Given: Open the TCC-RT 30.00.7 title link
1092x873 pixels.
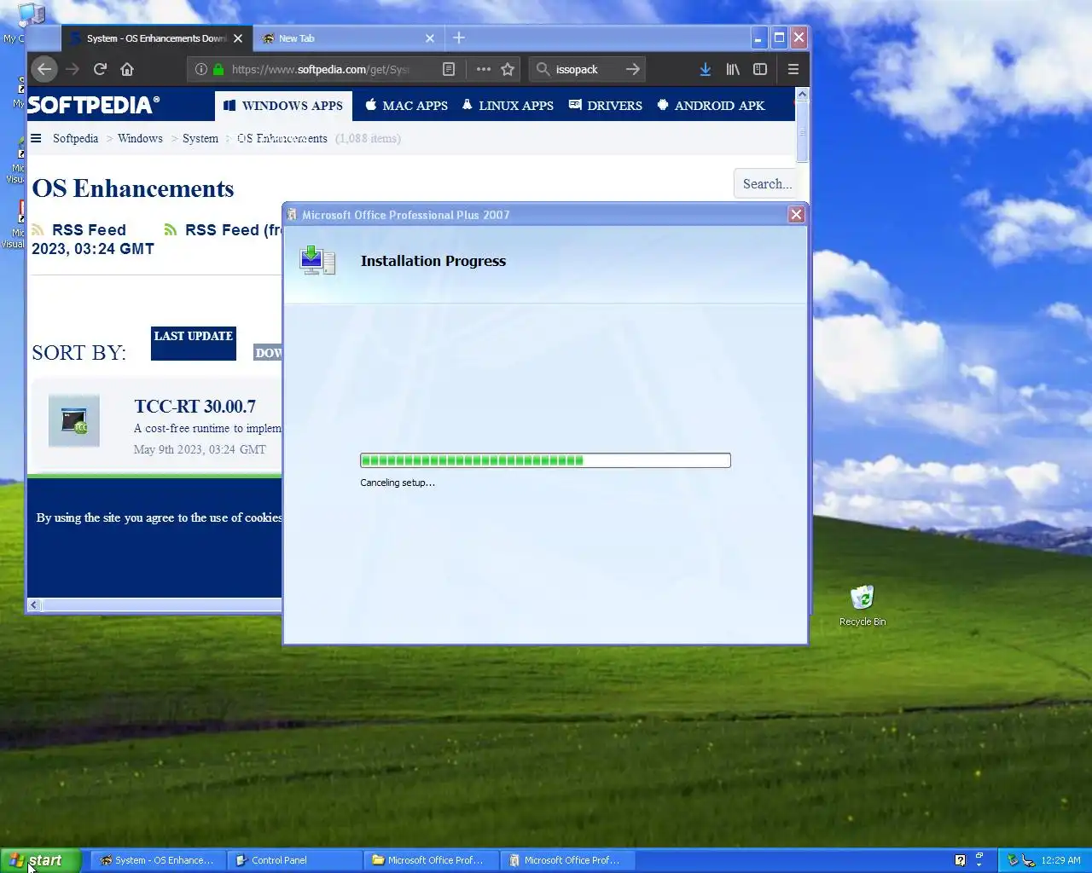Looking at the screenshot, I should [x=195, y=407].
